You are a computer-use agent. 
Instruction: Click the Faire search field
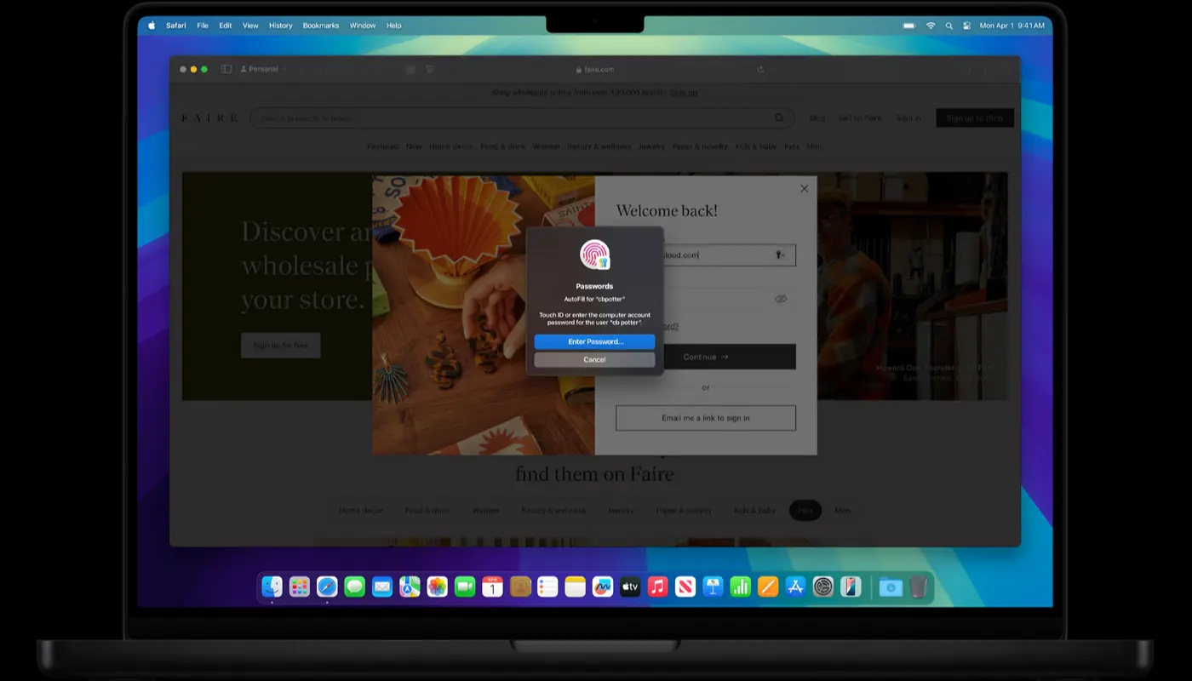tap(522, 117)
